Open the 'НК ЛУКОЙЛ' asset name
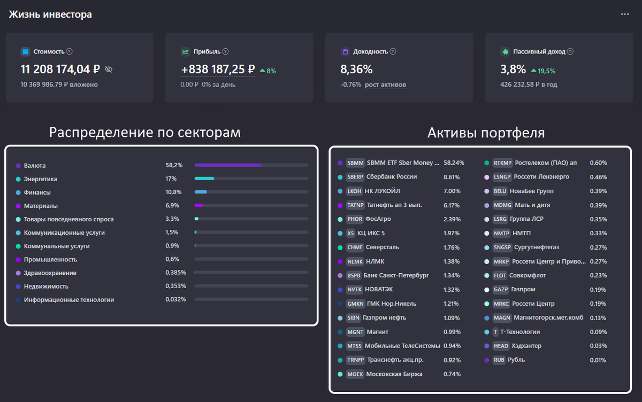The height and width of the screenshot is (402, 642). 383,191
